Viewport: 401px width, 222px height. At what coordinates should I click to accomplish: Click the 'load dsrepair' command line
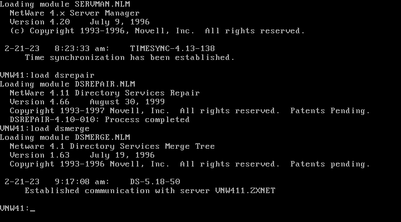click(x=47, y=75)
